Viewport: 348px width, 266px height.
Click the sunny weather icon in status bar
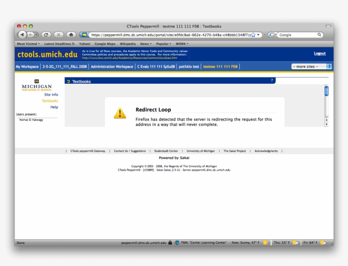coord(265,243)
